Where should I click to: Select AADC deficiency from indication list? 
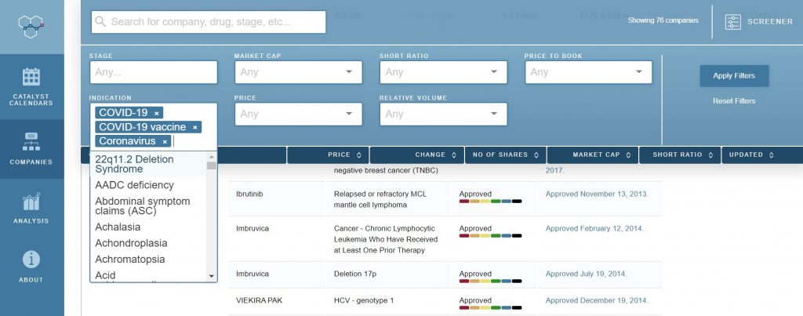coord(134,185)
